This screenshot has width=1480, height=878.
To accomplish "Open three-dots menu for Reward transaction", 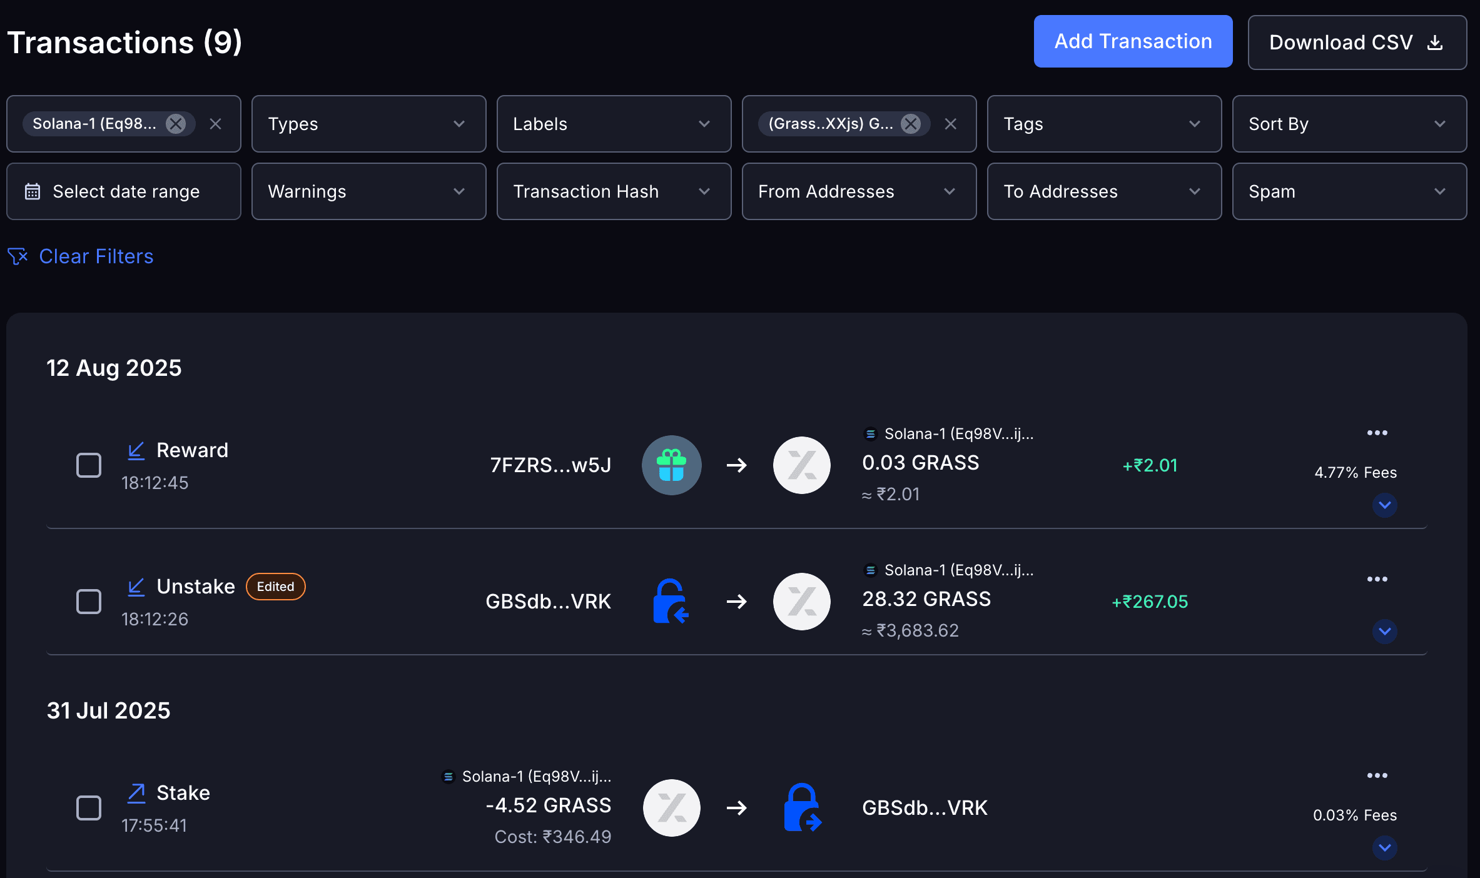I will (x=1377, y=433).
